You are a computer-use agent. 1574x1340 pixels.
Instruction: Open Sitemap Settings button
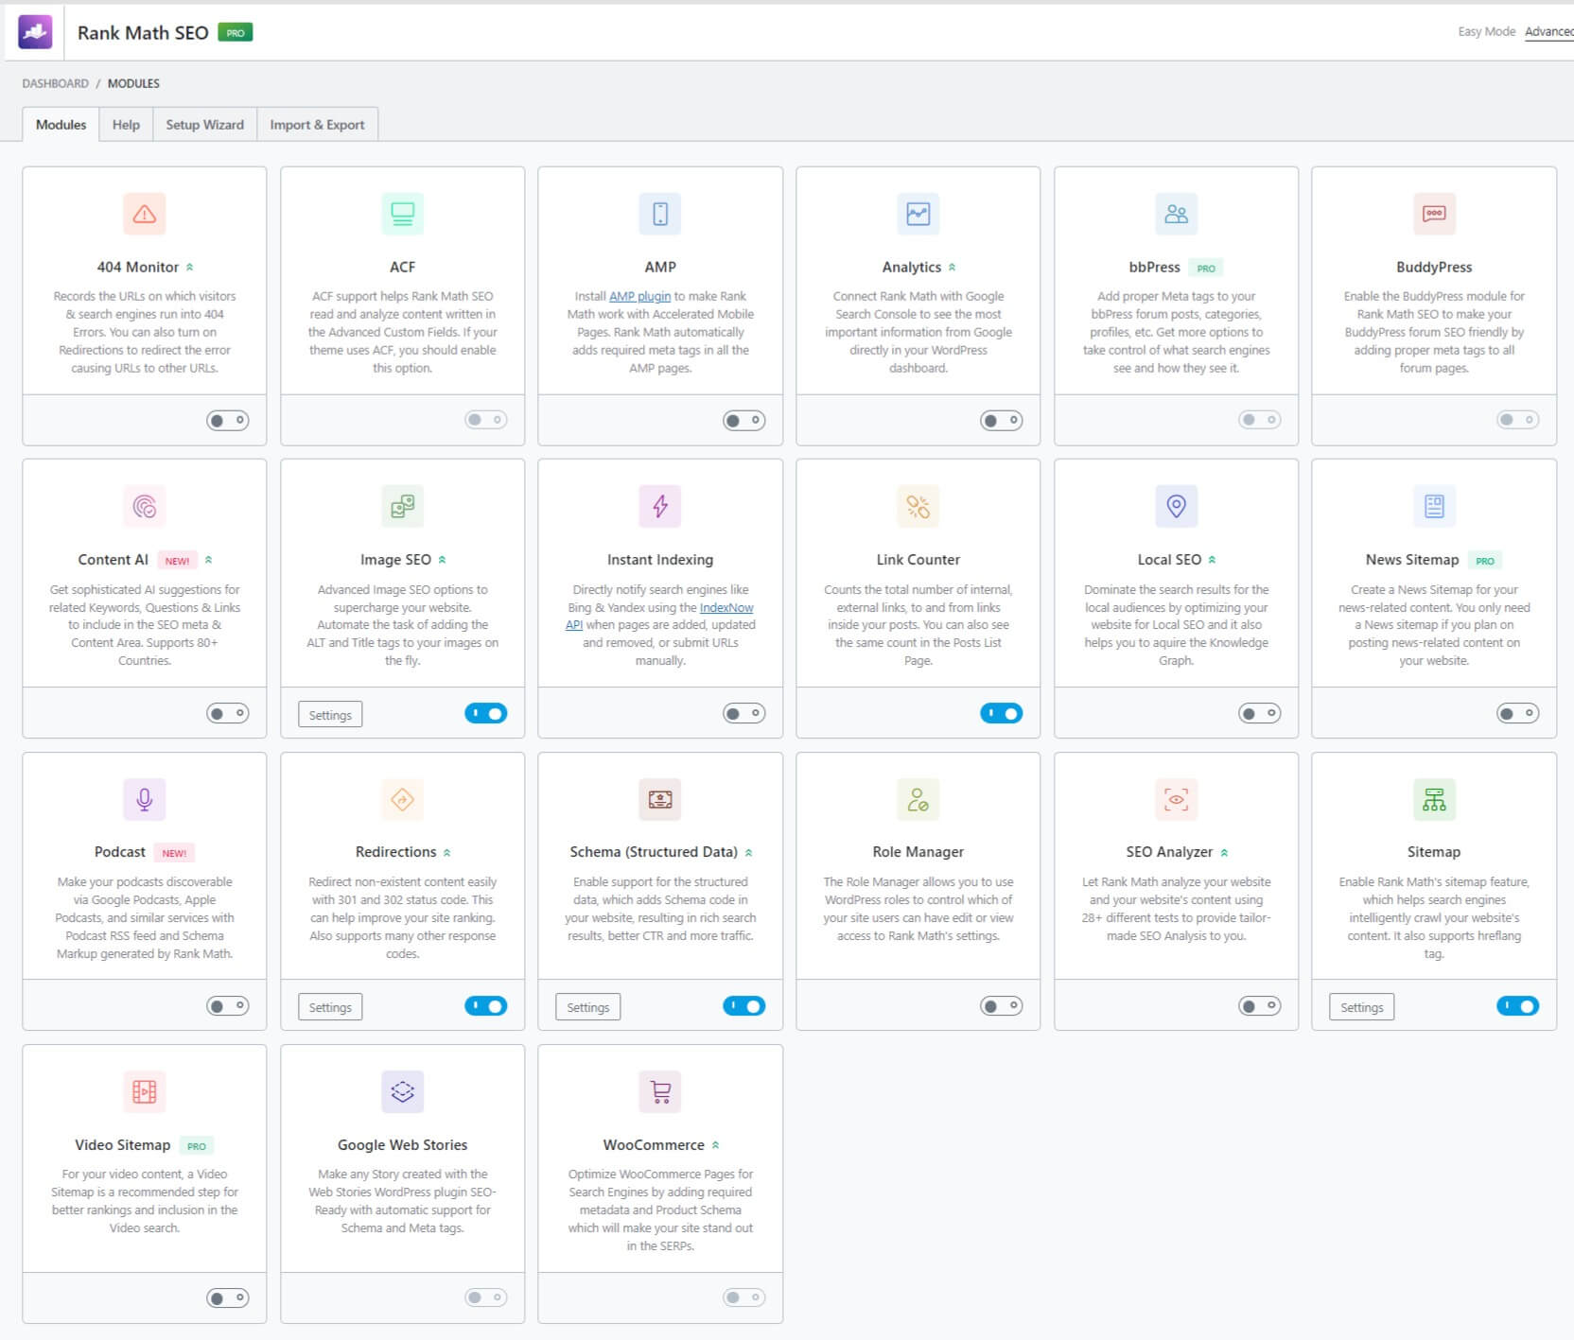click(1362, 1007)
